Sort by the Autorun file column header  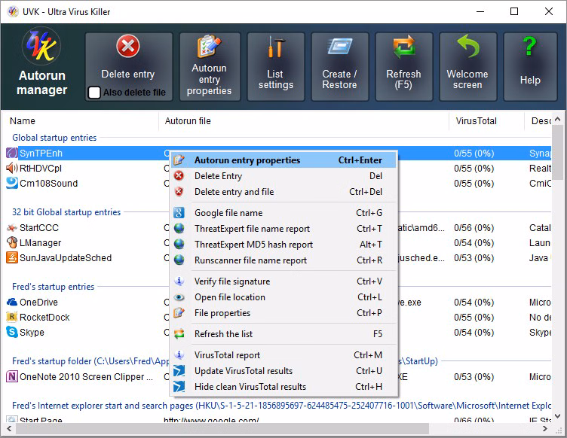pos(304,121)
